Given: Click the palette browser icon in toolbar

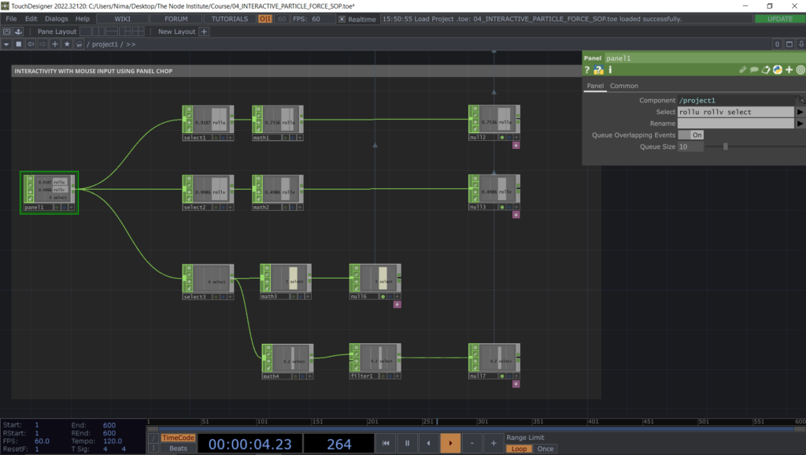Looking at the screenshot, I should click(x=6, y=31).
